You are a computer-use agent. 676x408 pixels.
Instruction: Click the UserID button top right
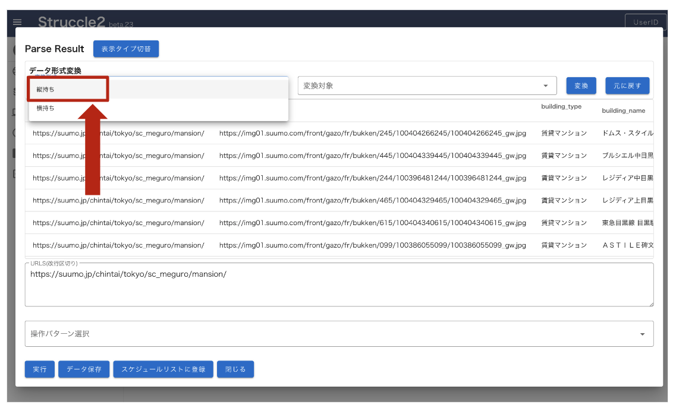tap(645, 21)
